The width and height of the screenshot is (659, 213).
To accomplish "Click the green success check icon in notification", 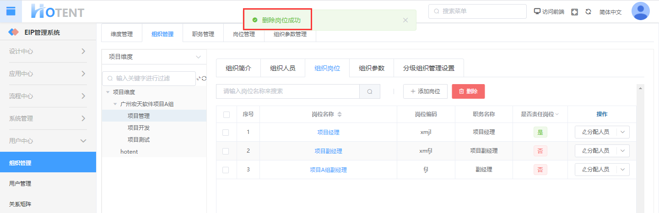I will pyautogui.click(x=254, y=20).
